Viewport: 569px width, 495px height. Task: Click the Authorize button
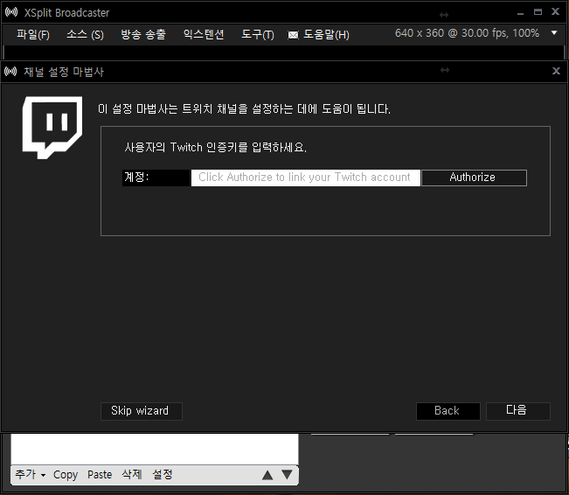click(474, 178)
